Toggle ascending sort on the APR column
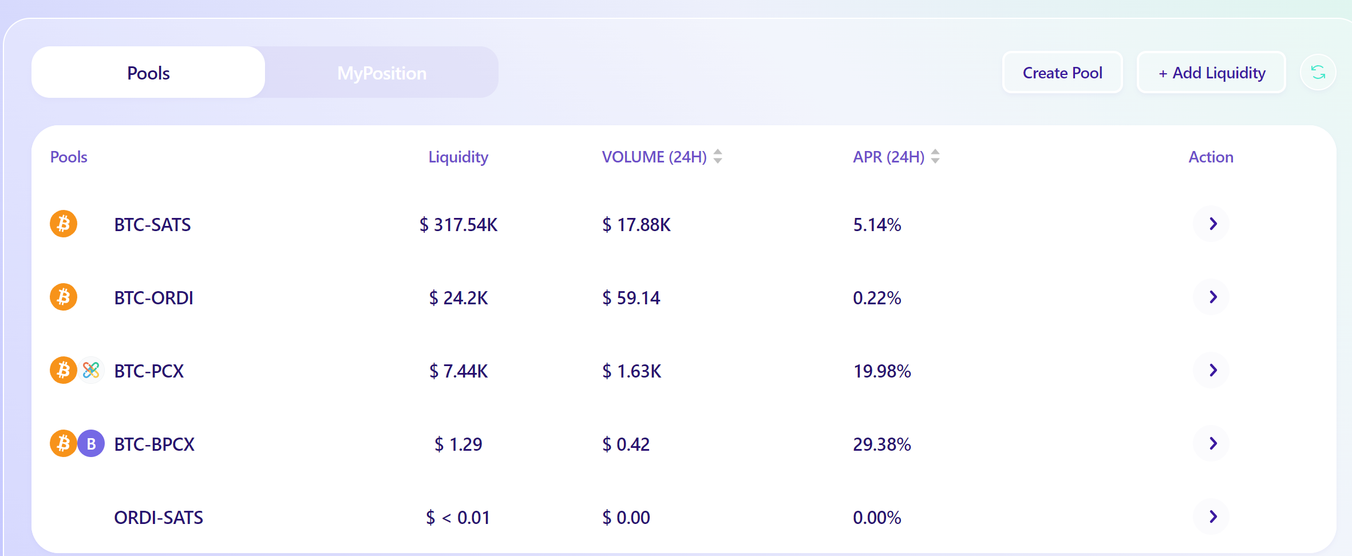The height and width of the screenshot is (556, 1352). 935,153
